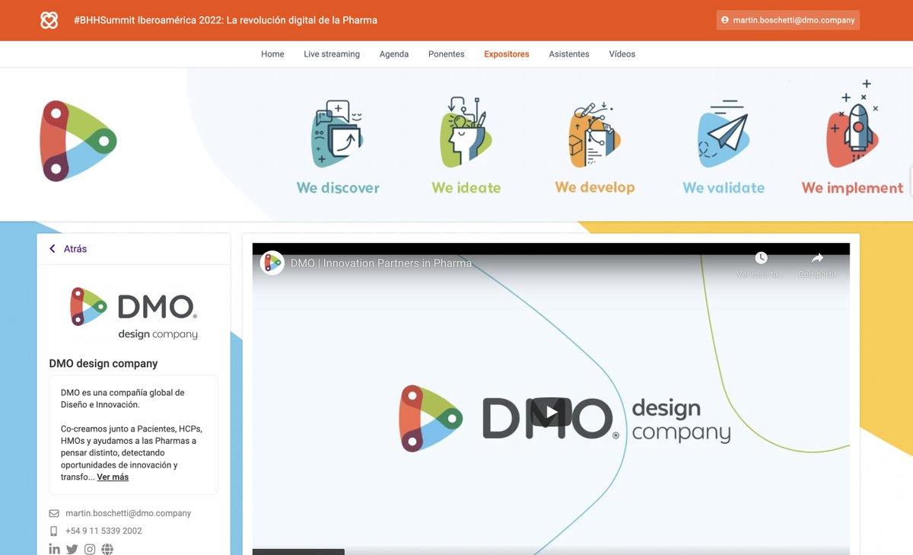This screenshot has width=913, height=555.
Task: Click the #BHHSummit Iberoamérica 2022 header title
Action: pyautogui.click(x=225, y=21)
